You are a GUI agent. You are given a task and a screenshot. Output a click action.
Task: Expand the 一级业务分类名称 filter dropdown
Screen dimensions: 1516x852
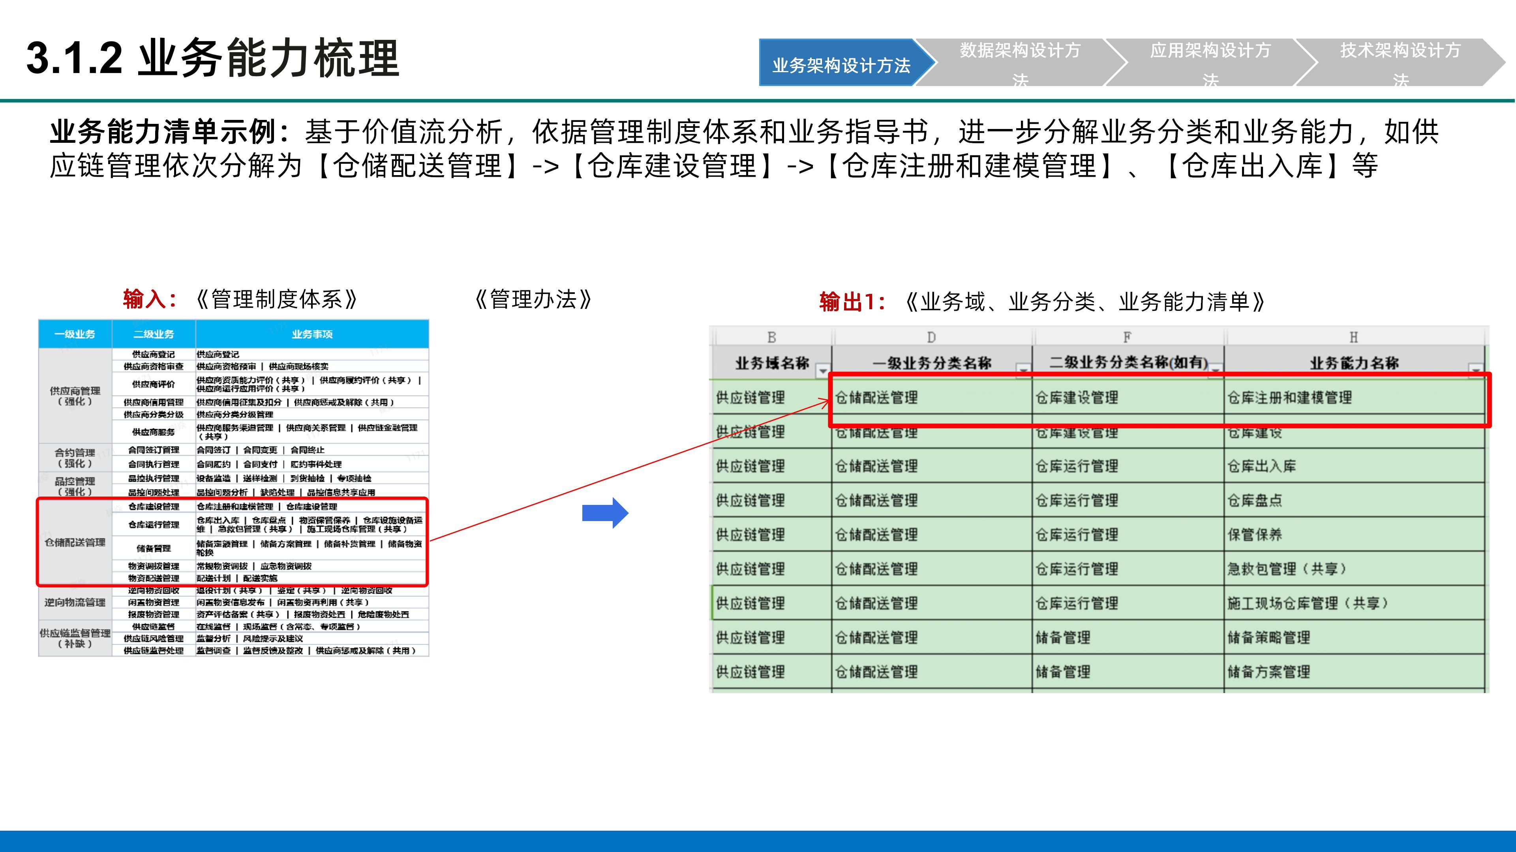point(1023,370)
